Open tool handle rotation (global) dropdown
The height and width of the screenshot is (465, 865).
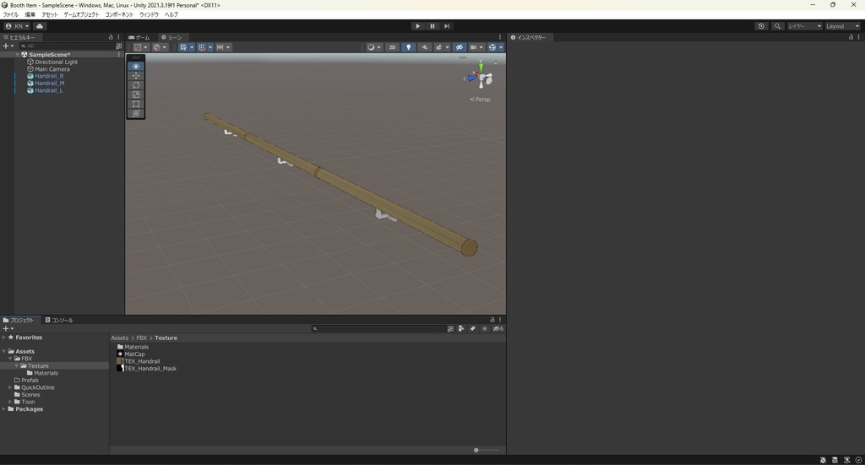point(160,47)
